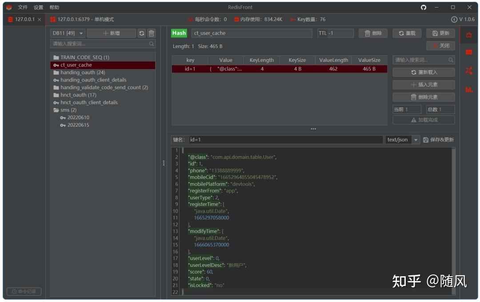Click magnifier icon in hash search box
Image resolution: width=480 pixels, height=302 pixels.
(x=451, y=60)
